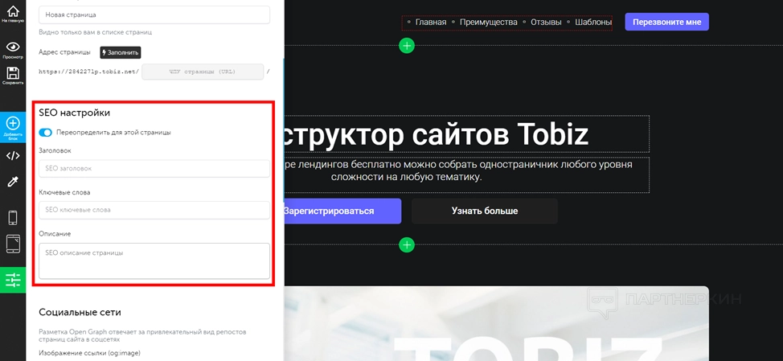The width and height of the screenshot is (783, 361).
Task: Open page settings sliders icon
Action: (13, 280)
